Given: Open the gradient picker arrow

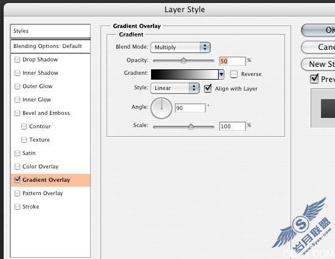Looking at the screenshot, I should (221, 74).
